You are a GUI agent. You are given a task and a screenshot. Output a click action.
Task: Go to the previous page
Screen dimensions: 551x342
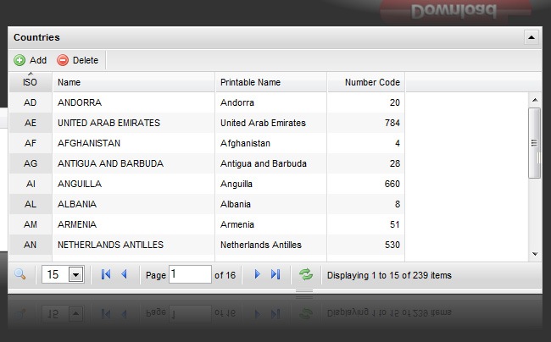click(x=124, y=274)
